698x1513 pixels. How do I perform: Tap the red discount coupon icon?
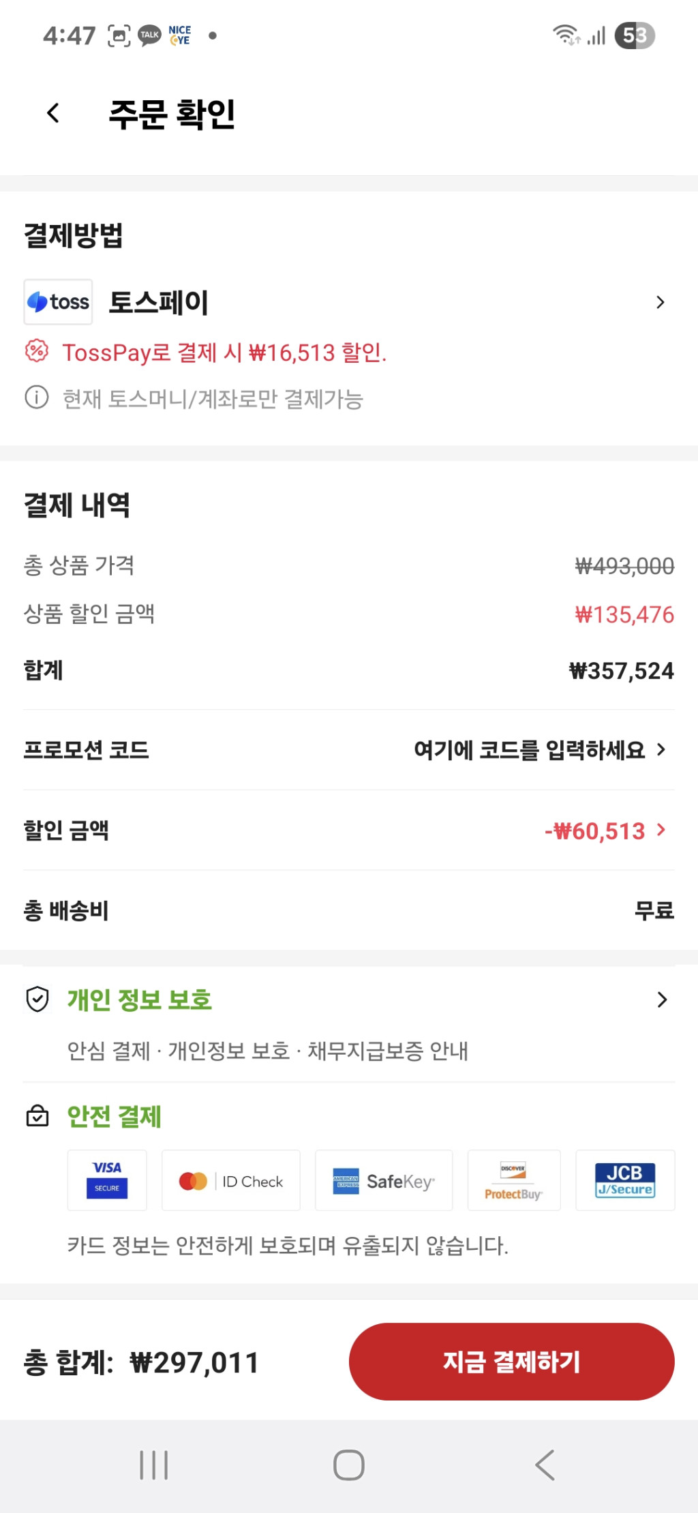37,352
